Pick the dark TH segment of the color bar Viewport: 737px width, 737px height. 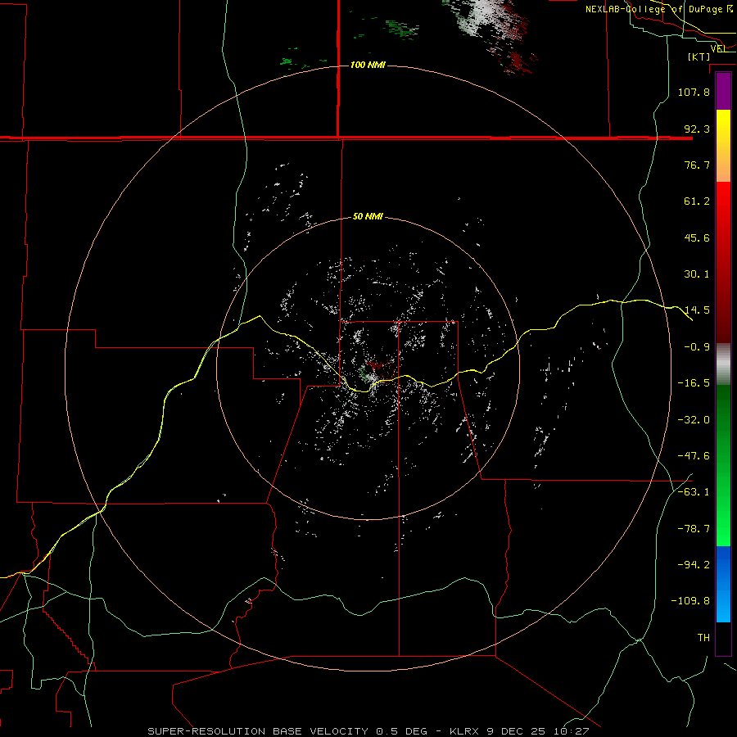tap(723, 638)
